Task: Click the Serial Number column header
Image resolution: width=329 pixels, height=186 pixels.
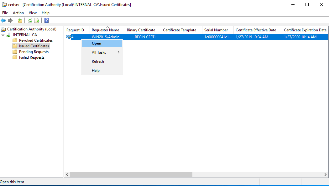Action: pyautogui.click(x=216, y=30)
